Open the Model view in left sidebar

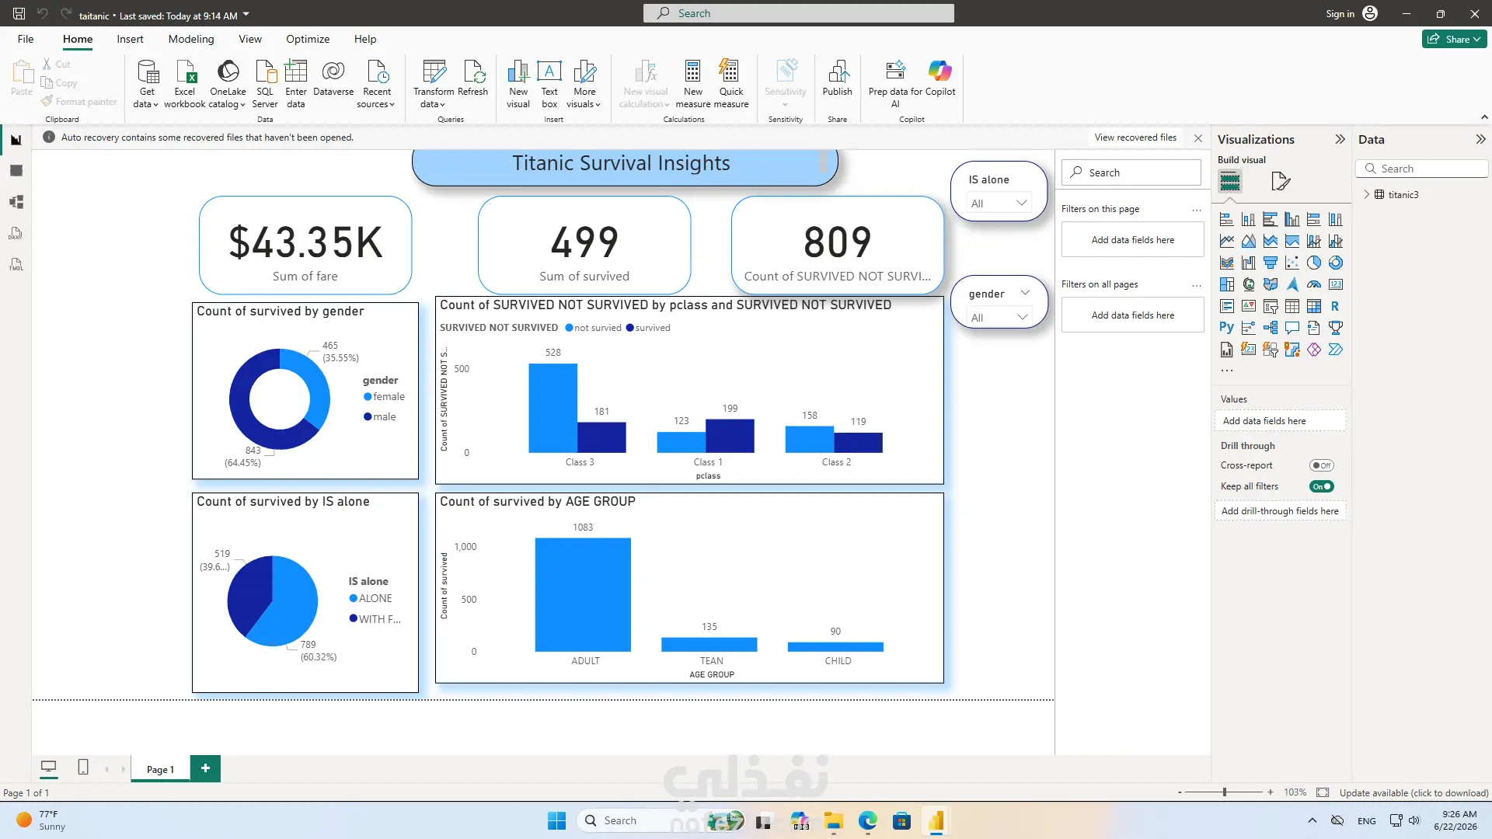coord(16,202)
